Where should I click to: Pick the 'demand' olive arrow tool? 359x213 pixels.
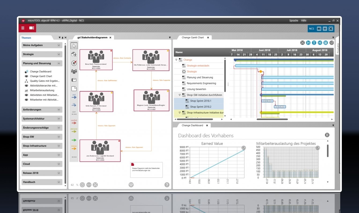[74, 131]
